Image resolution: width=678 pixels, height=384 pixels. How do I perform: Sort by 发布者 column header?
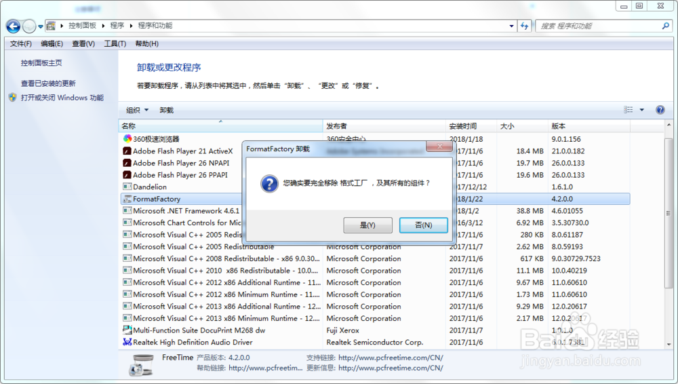pyautogui.click(x=384, y=126)
